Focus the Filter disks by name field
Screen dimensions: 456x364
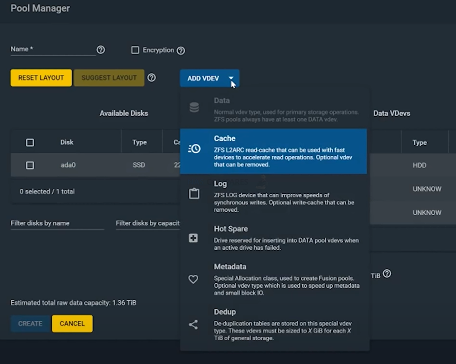point(57,223)
